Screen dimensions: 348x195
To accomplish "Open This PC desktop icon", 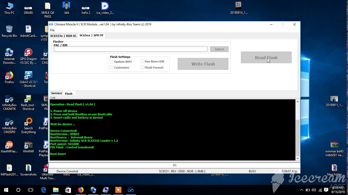I will coord(9,8).
